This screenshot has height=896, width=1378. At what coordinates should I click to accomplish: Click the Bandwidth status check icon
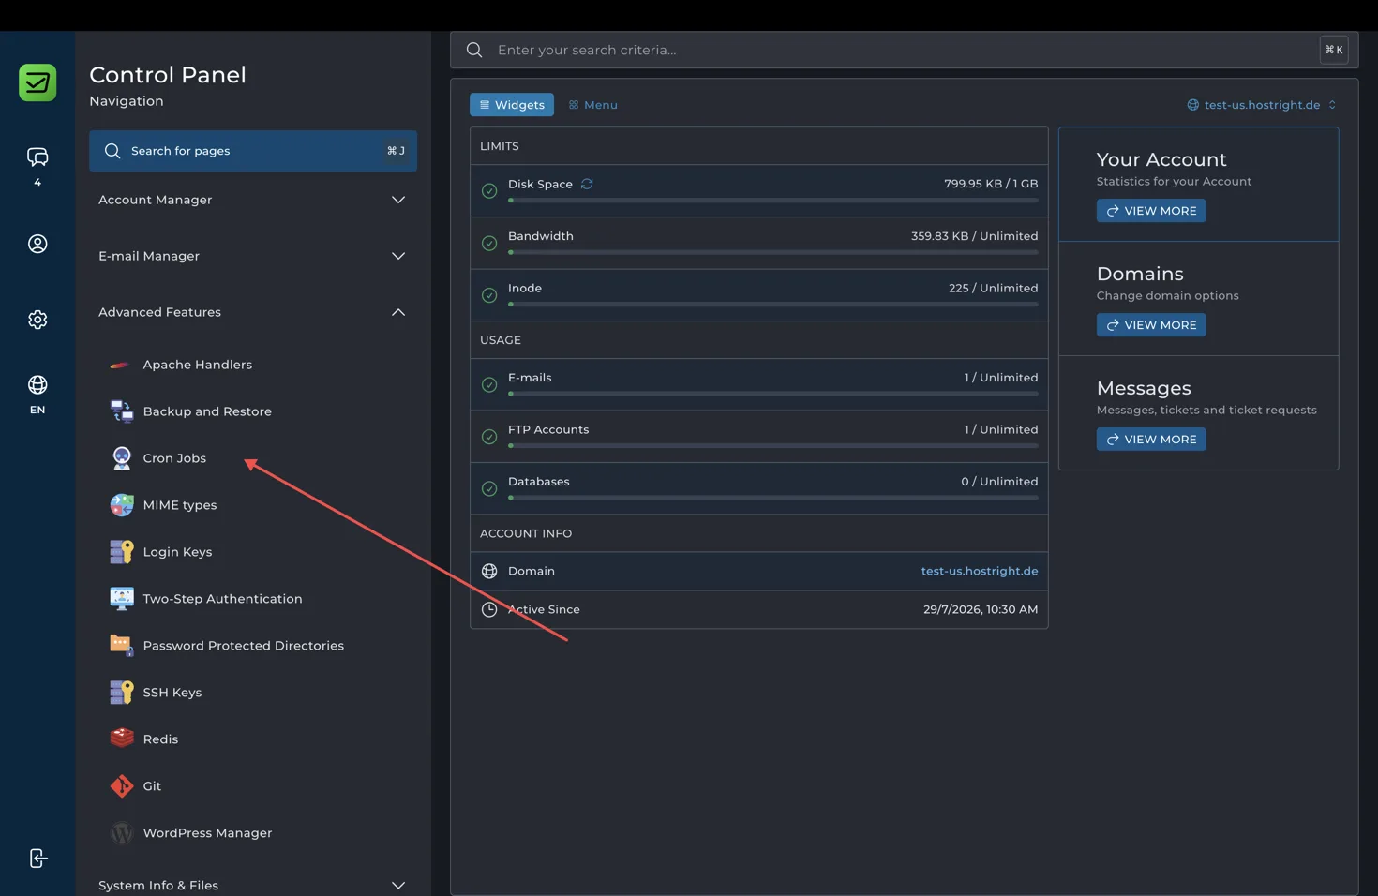(489, 244)
